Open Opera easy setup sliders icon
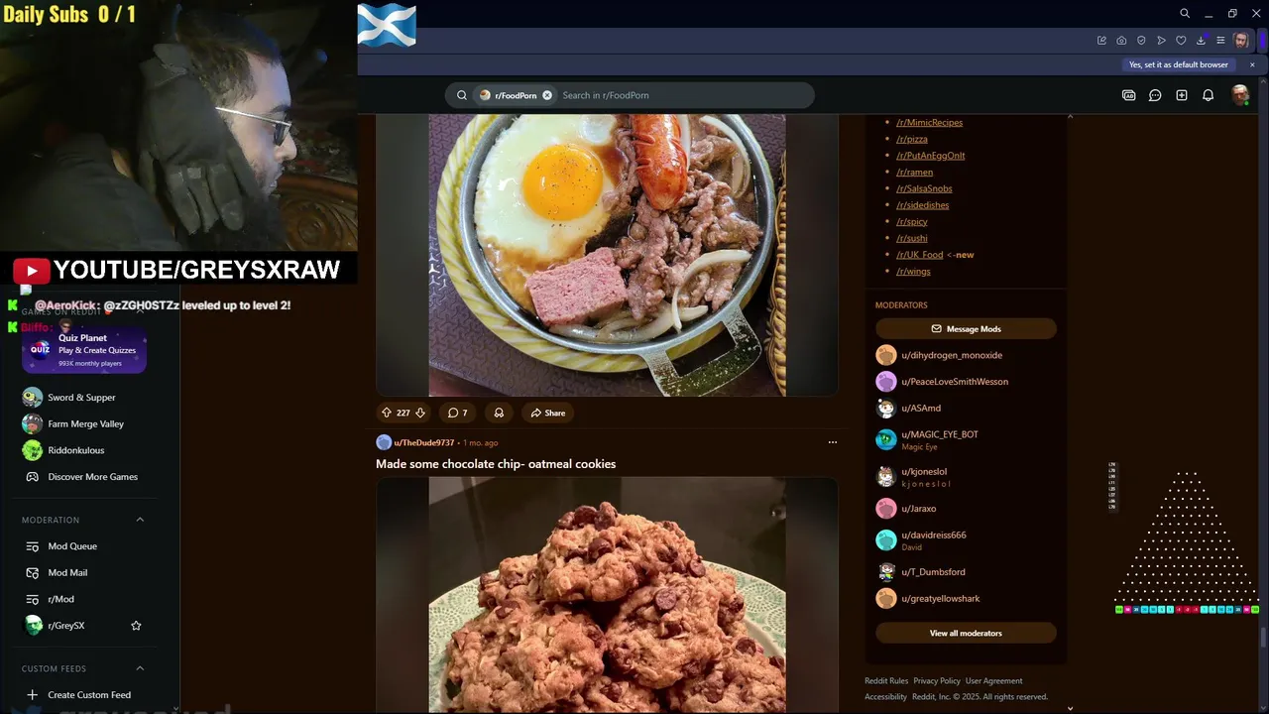Image resolution: width=1269 pixels, height=714 pixels. (1220, 41)
